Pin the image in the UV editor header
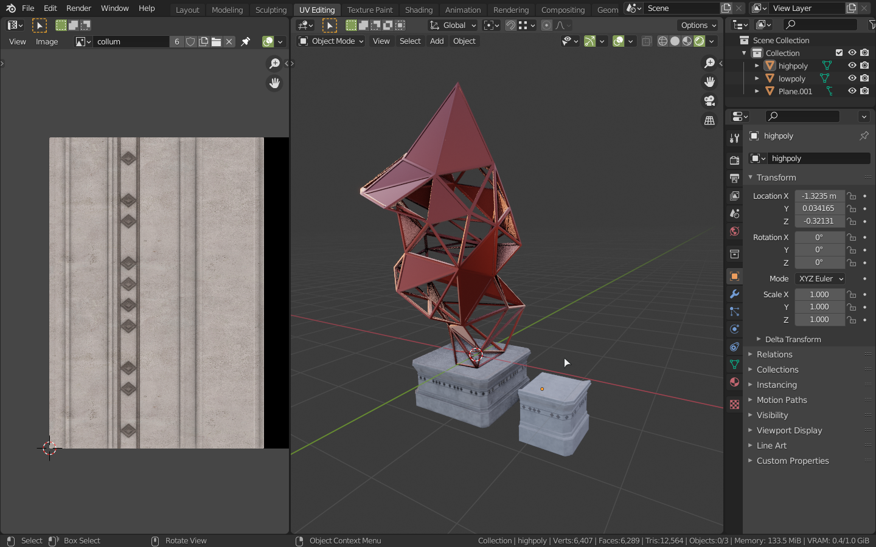876x547 pixels. tap(246, 42)
